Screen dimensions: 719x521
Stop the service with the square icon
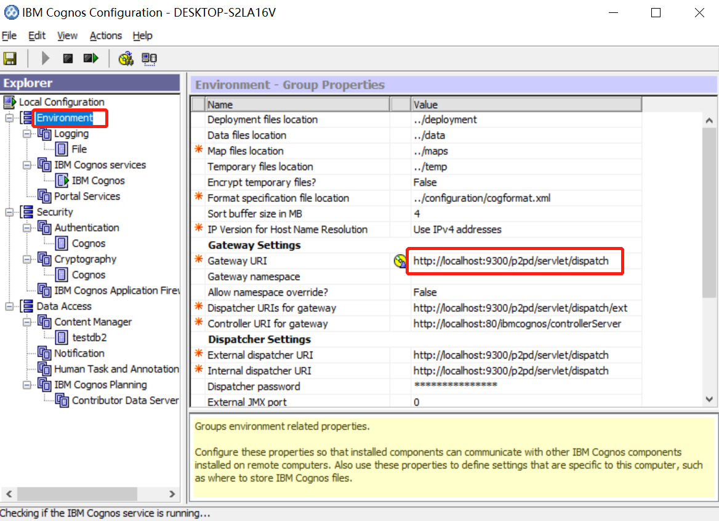tap(68, 59)
